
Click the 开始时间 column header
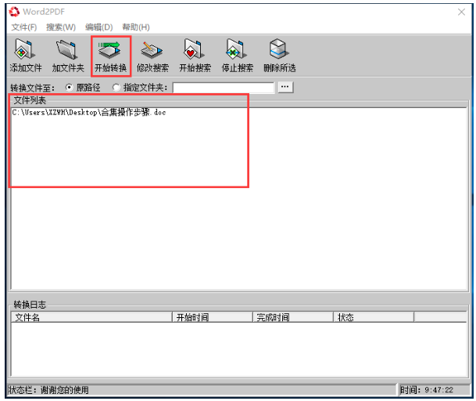tap(213, 317)
